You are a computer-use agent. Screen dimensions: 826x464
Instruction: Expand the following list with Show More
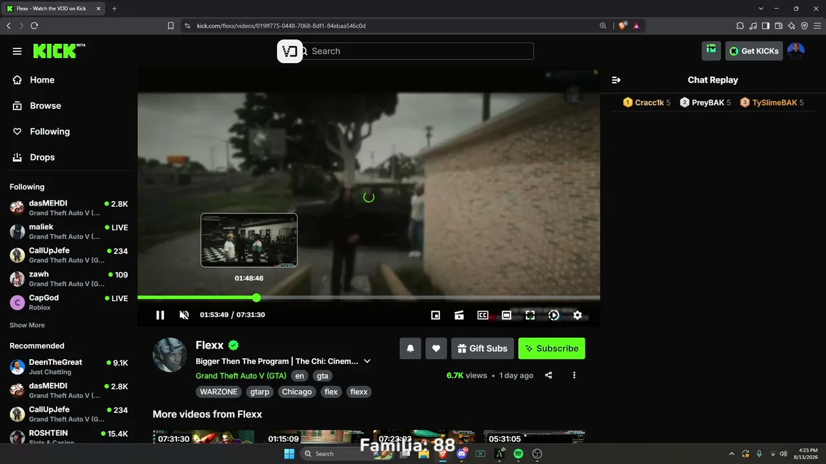click(27, 325)
